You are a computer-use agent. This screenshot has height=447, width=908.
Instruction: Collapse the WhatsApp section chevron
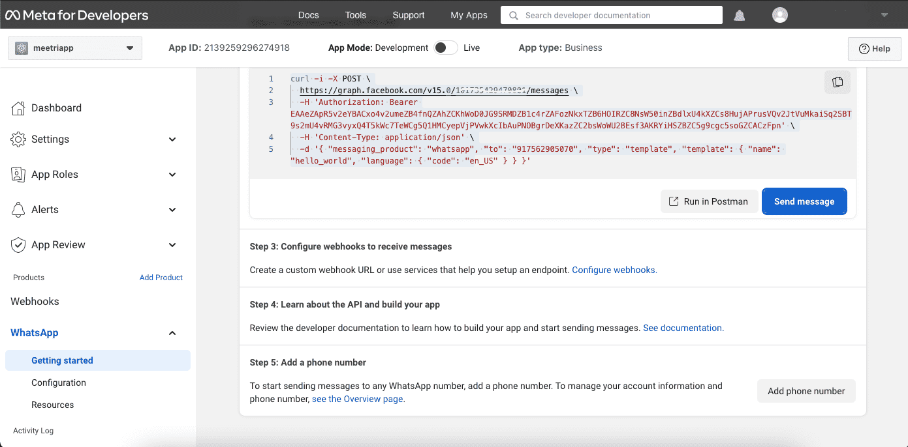(172, 333)
